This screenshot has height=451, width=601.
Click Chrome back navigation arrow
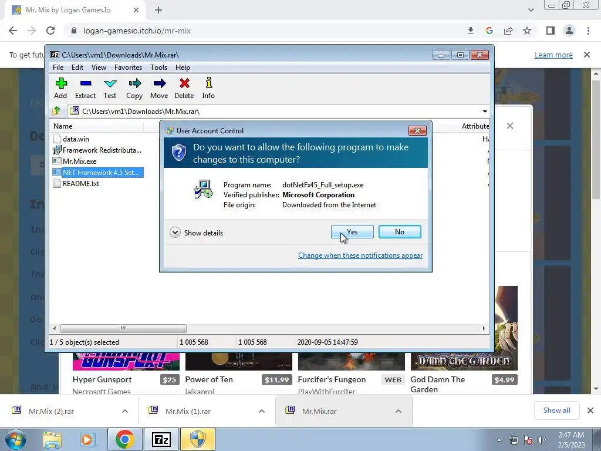coord(13,31)
